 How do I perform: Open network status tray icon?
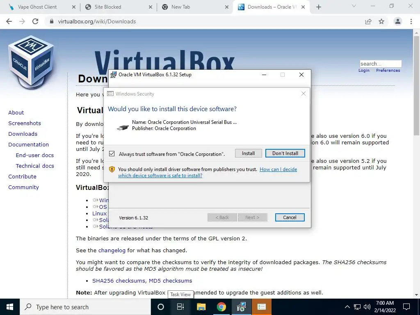357,307
